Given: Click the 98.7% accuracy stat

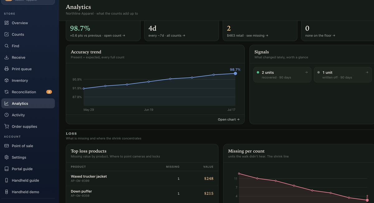Looking at the screenshot, I should tap(80, 28).
